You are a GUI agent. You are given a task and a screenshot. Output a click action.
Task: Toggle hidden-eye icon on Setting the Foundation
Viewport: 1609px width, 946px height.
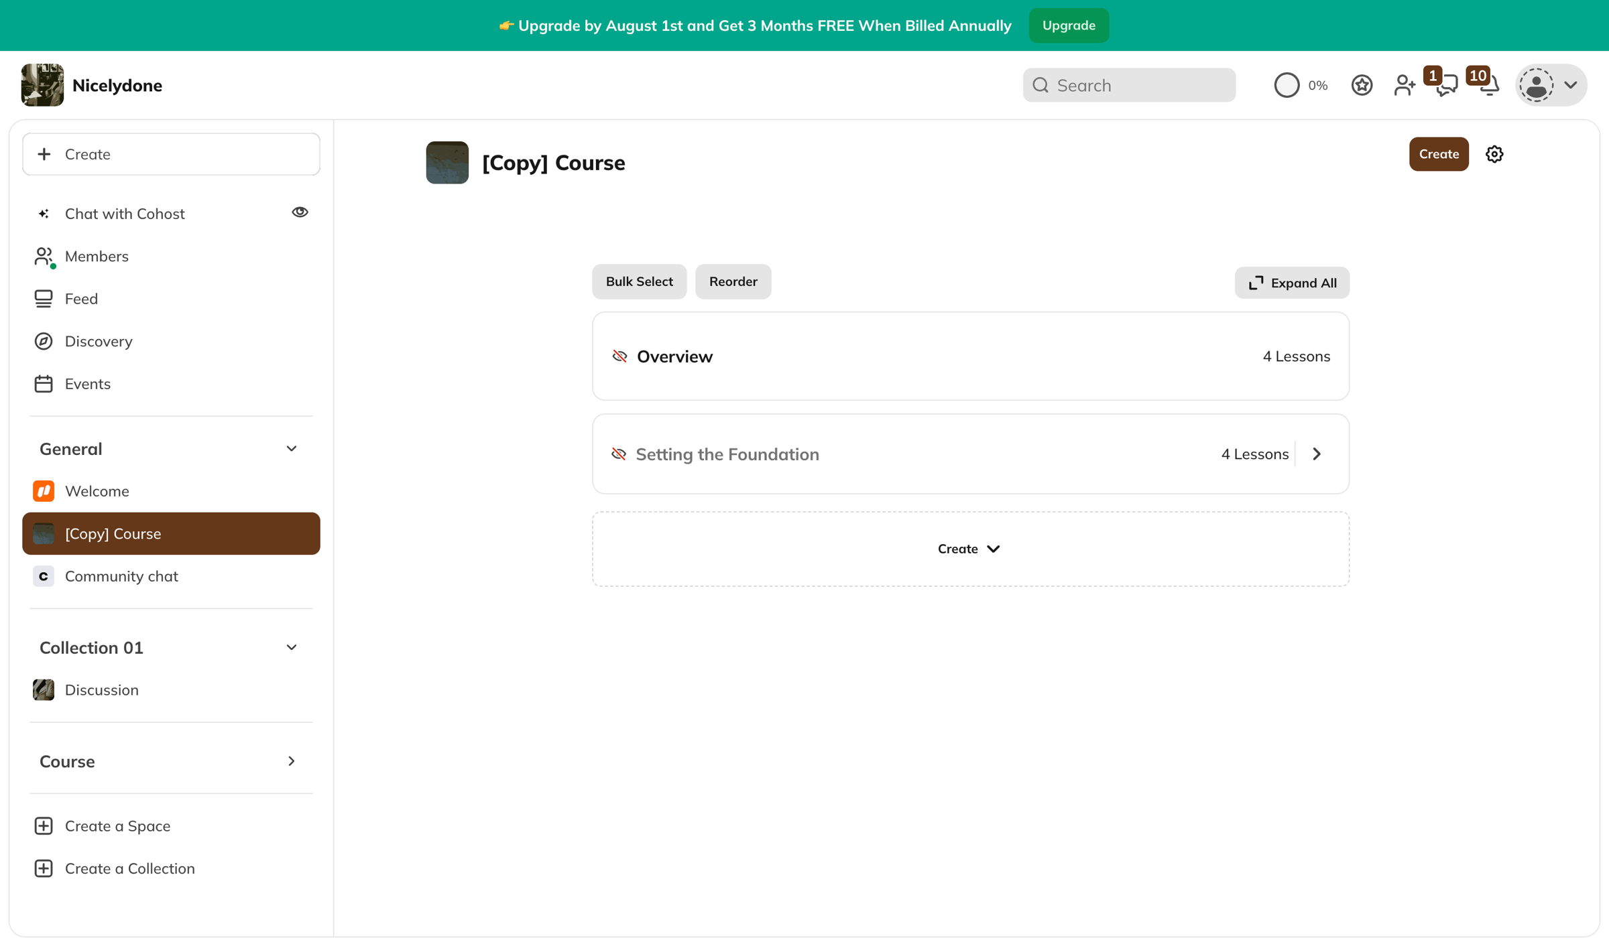pos(618,454)
